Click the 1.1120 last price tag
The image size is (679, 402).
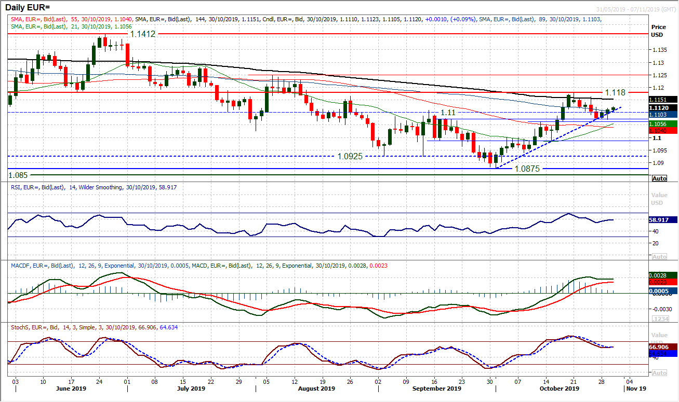[x=664, y=108]
